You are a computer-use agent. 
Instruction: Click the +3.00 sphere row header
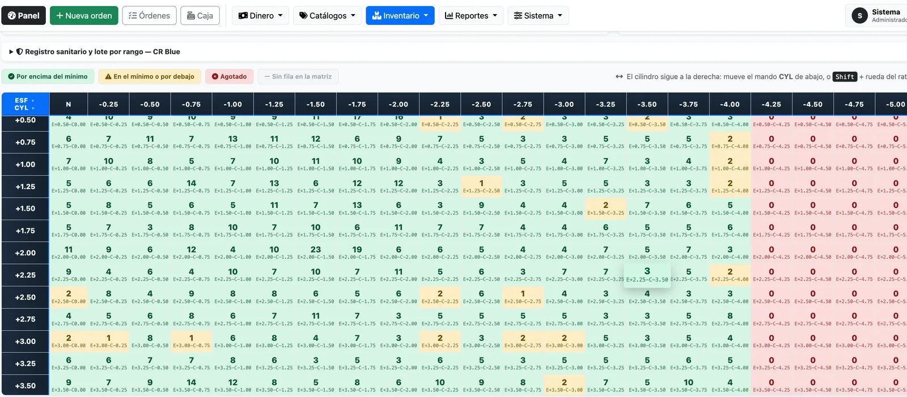tap(25, 341)
